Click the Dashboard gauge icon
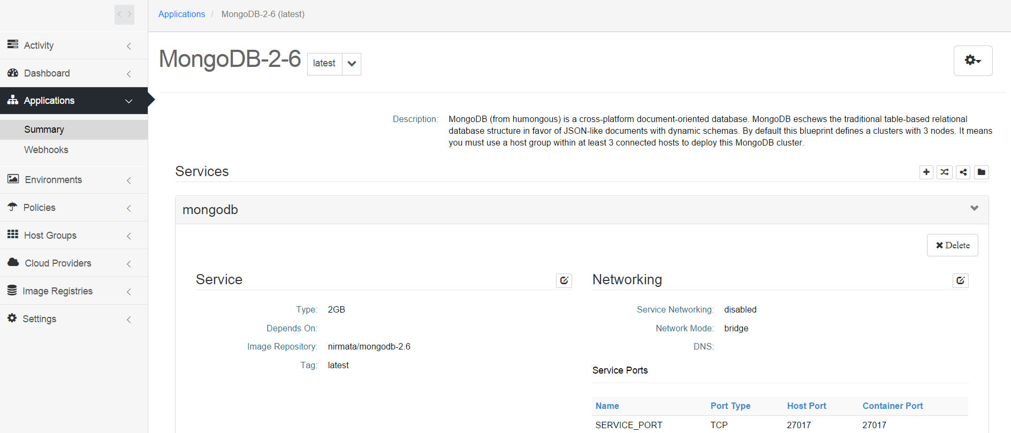The height and width of the screenshot is (433, 1011). 13,73
